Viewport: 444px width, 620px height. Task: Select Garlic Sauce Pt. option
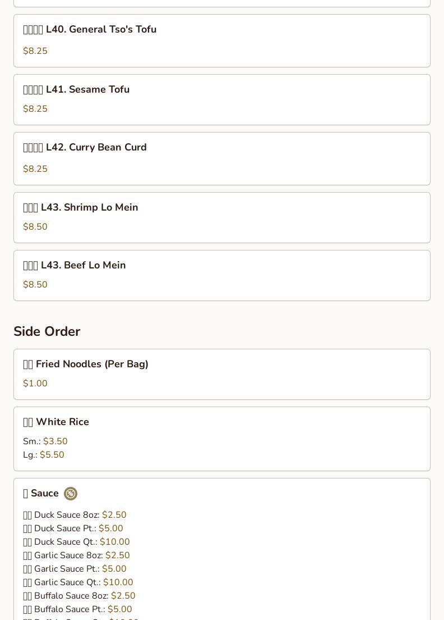click(75, 568)
